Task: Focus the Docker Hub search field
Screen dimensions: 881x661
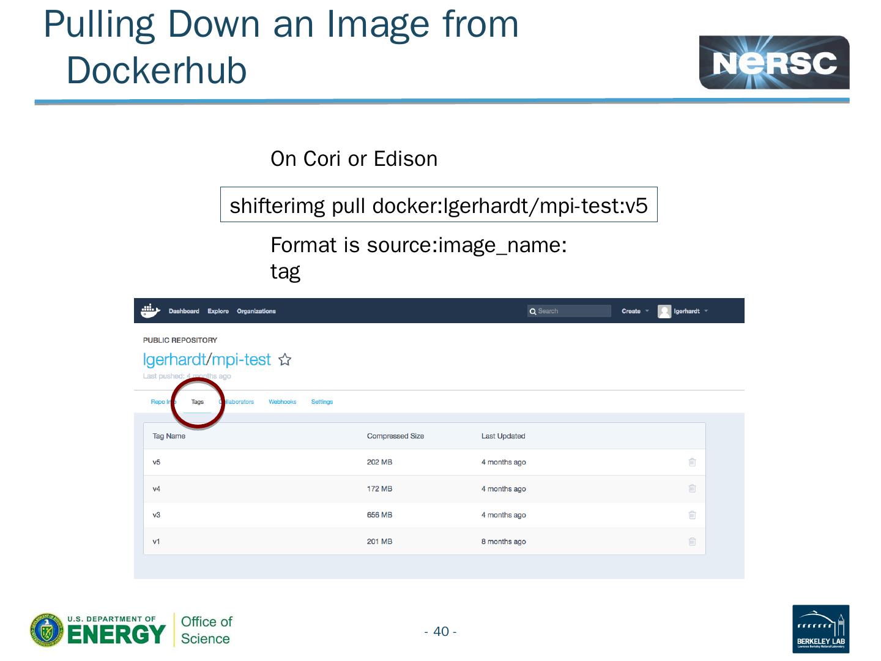Action: [x=570, y=311]
